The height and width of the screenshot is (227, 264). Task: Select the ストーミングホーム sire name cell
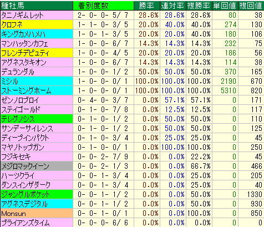click(x=37, y=90)
